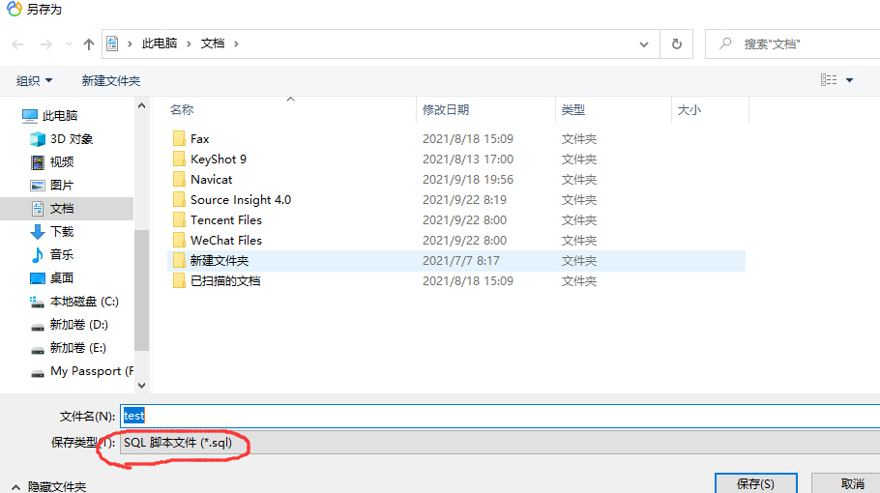
Task: Expand chevron after 此电脑 breadcrumb
Action: tap(190, 43)
